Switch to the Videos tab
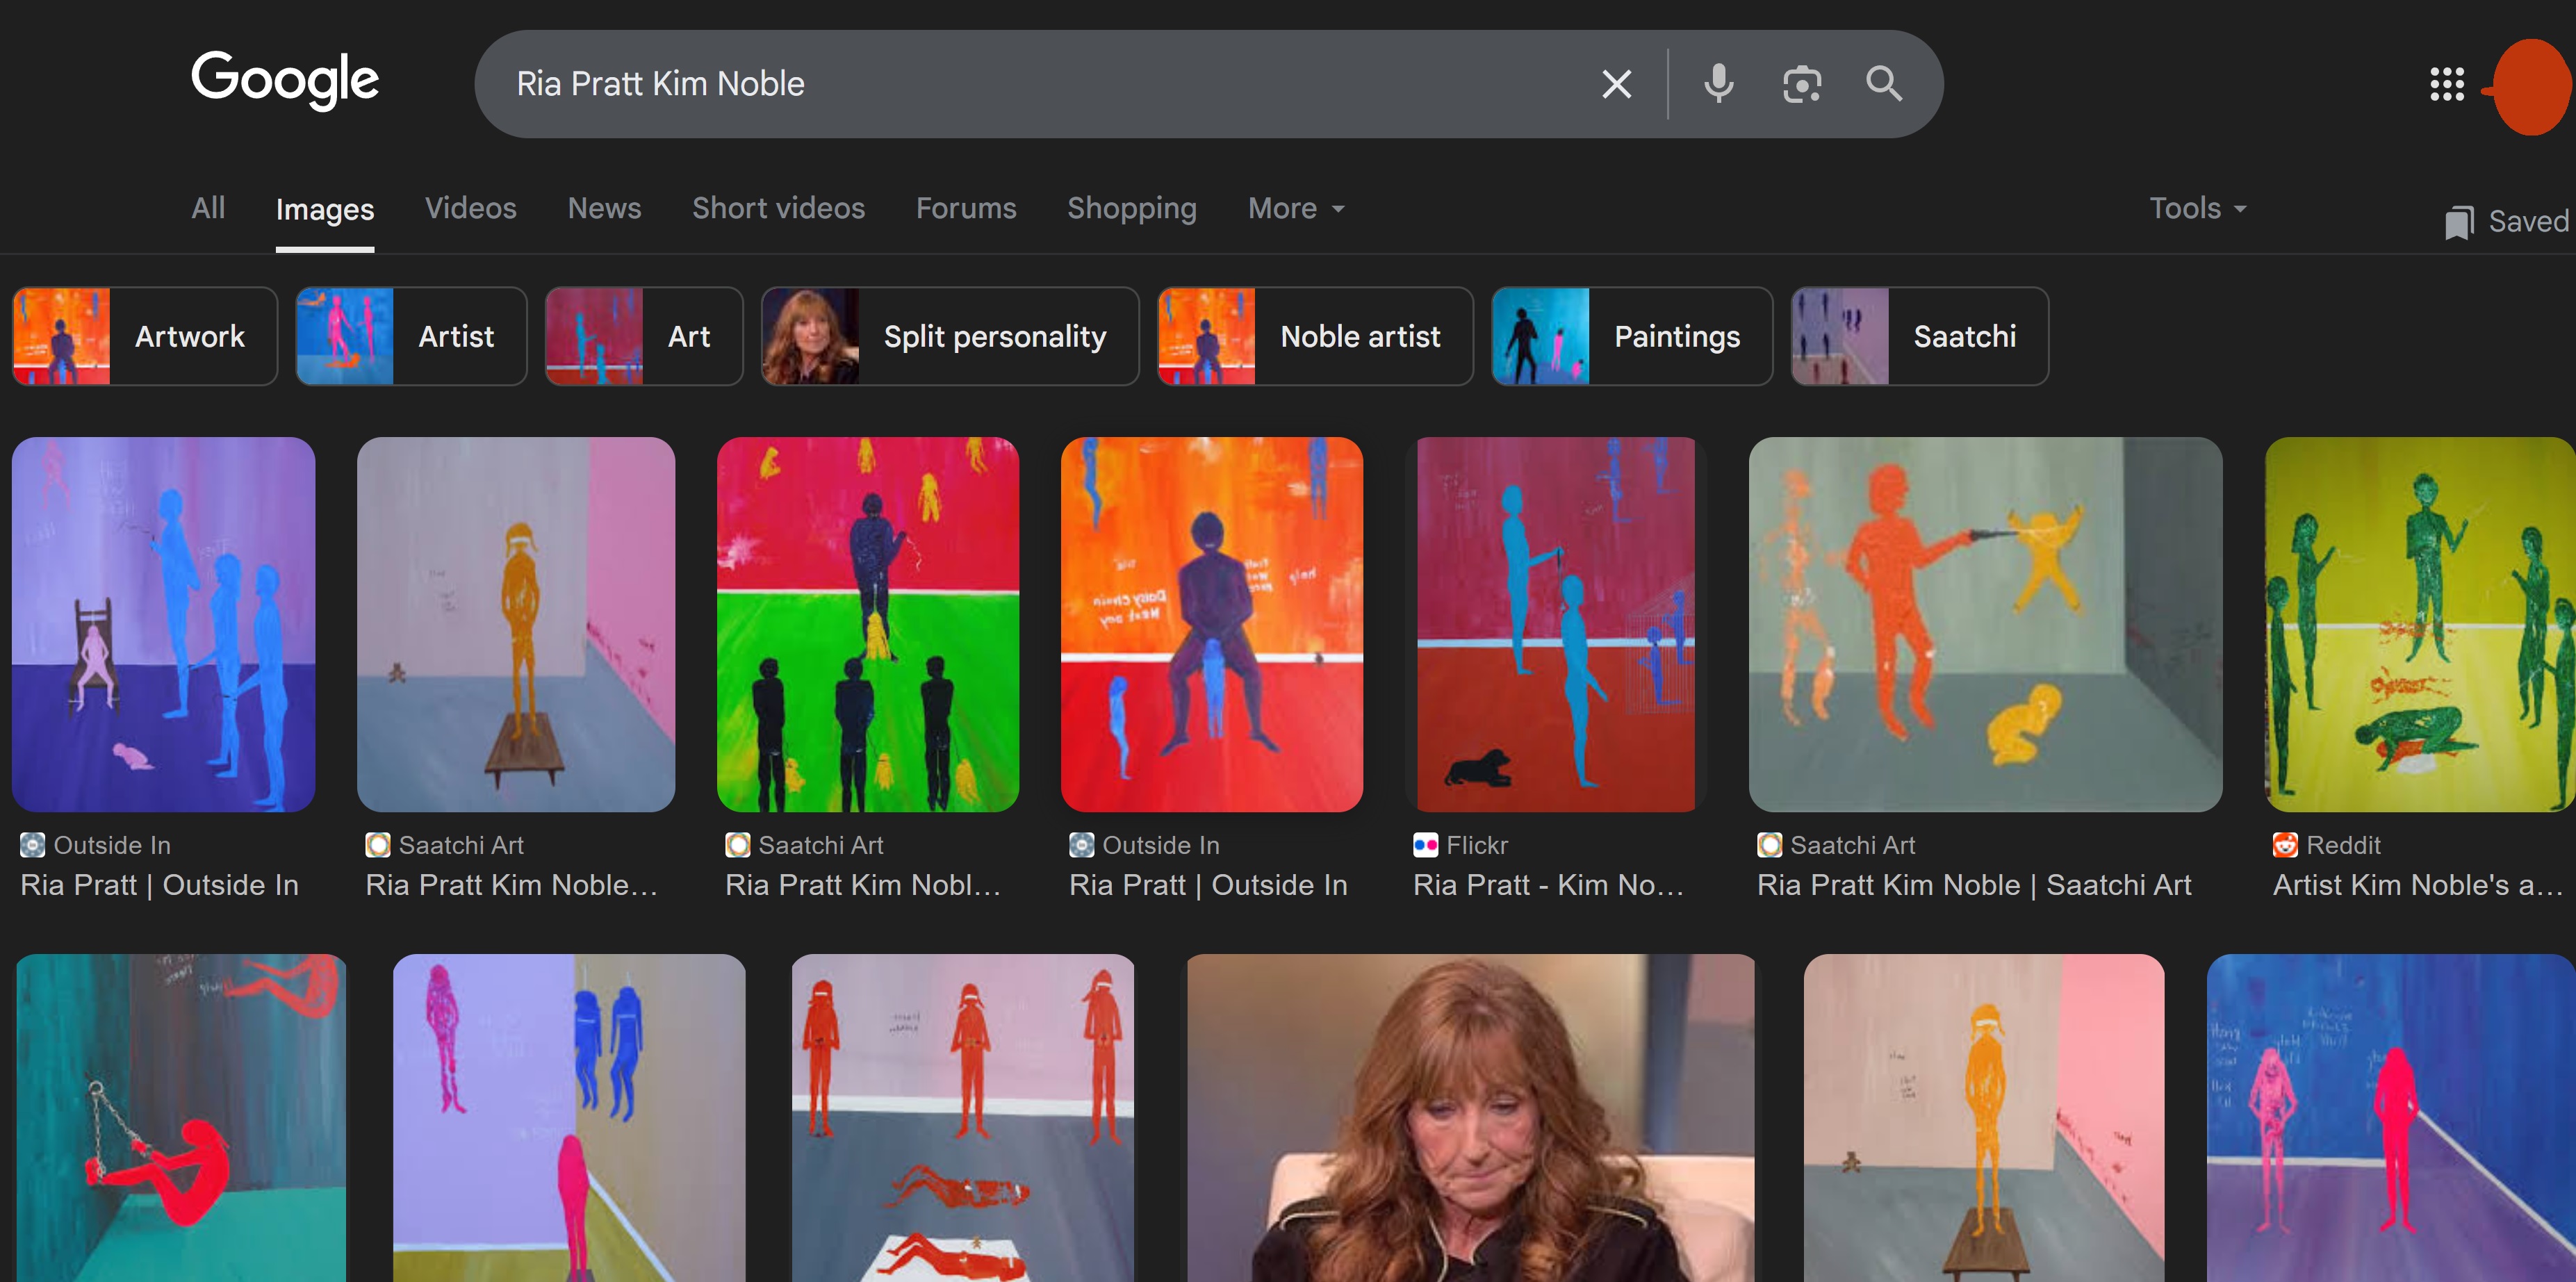The height and width of the screenshot is (1282, 2576). [x=471, y=208]
